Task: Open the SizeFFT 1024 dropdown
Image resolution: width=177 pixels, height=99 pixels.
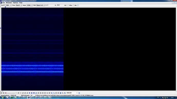Action: click(x=9, y=5)
